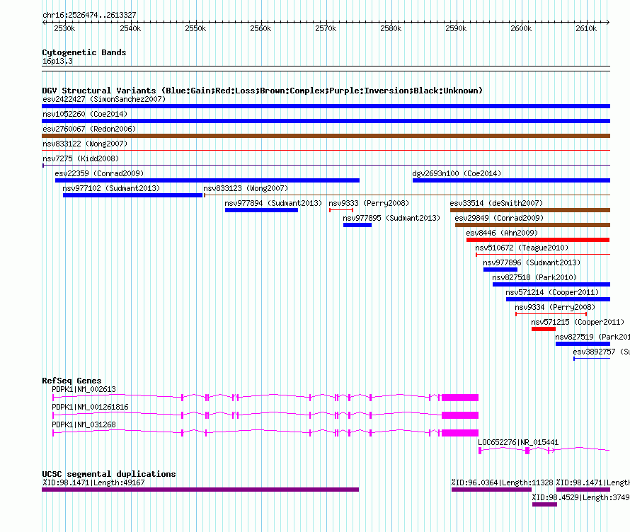Click the PDPK1|NM_031268 transcript's terminal exon block
The image size is (630, 532).
click(x=460, y=433)
